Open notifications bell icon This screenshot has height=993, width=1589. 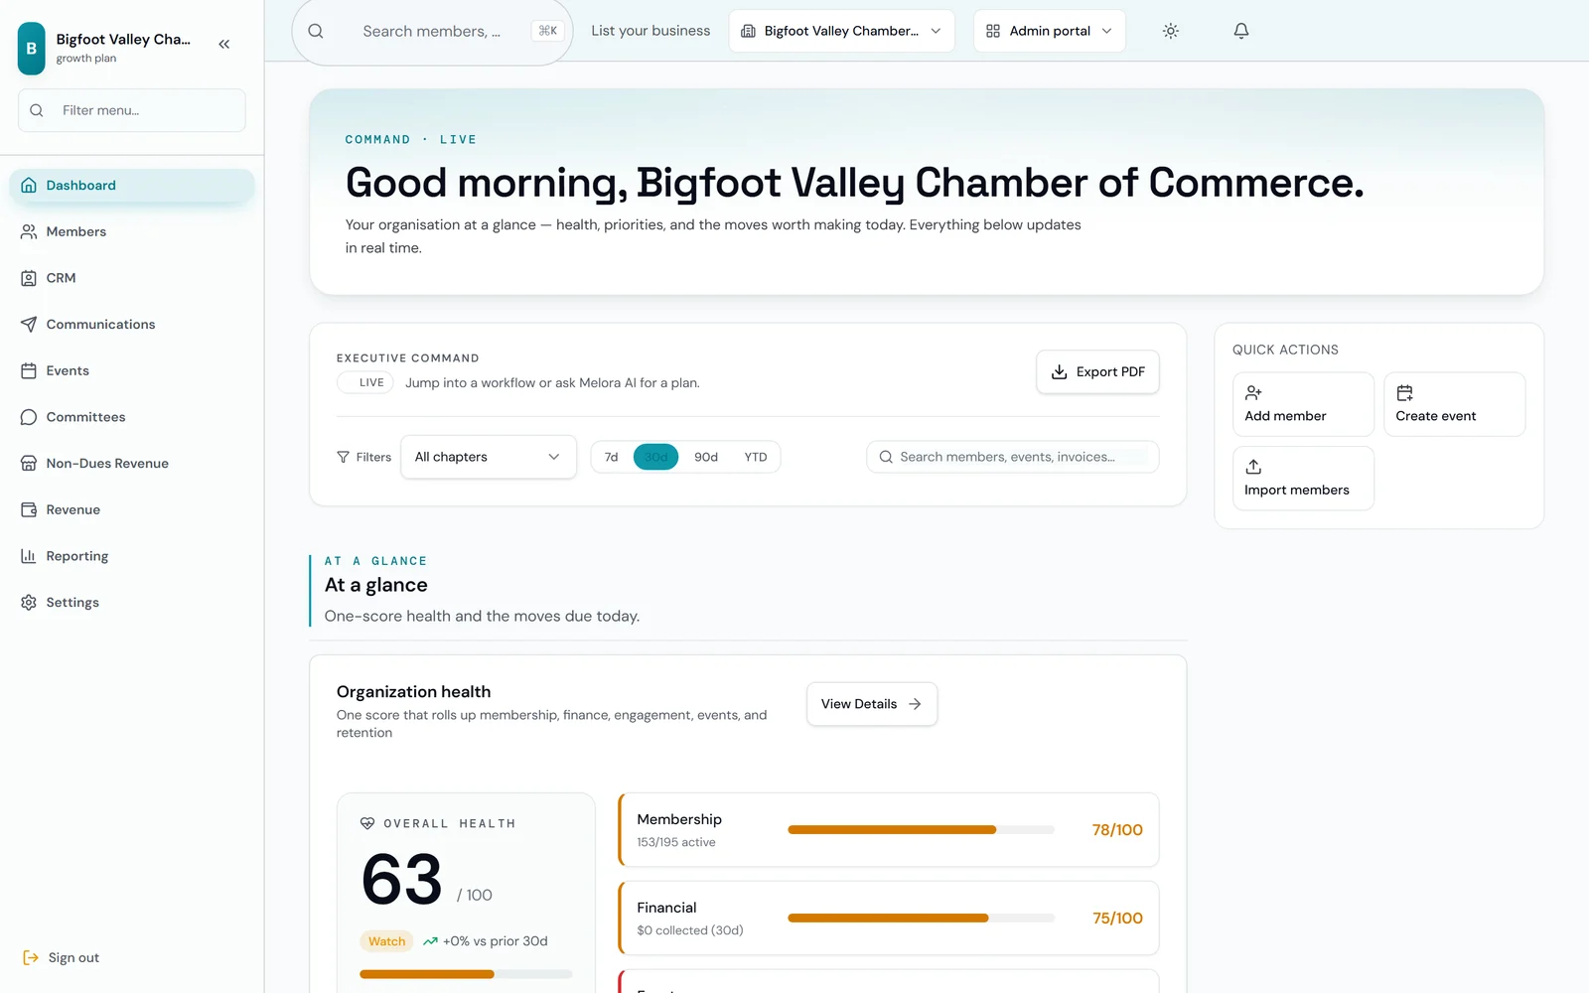point(1241,31)
